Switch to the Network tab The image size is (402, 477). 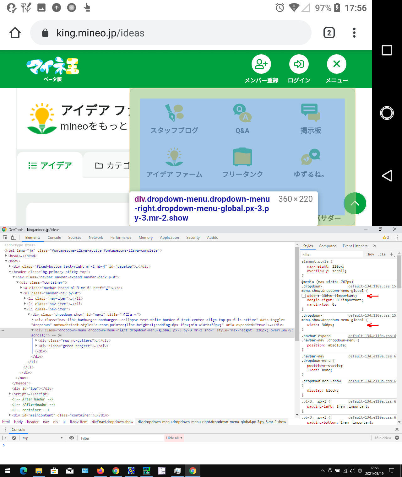coord(96,238)
